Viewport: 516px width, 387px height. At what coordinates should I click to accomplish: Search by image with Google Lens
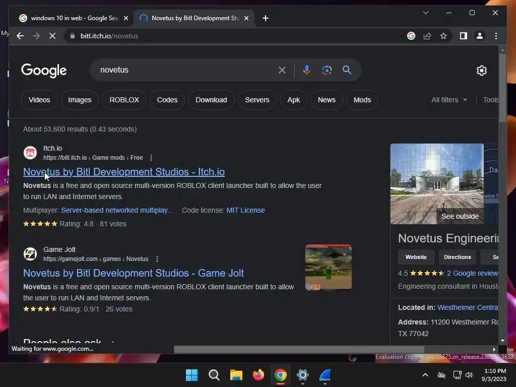(x=327, y=70)
